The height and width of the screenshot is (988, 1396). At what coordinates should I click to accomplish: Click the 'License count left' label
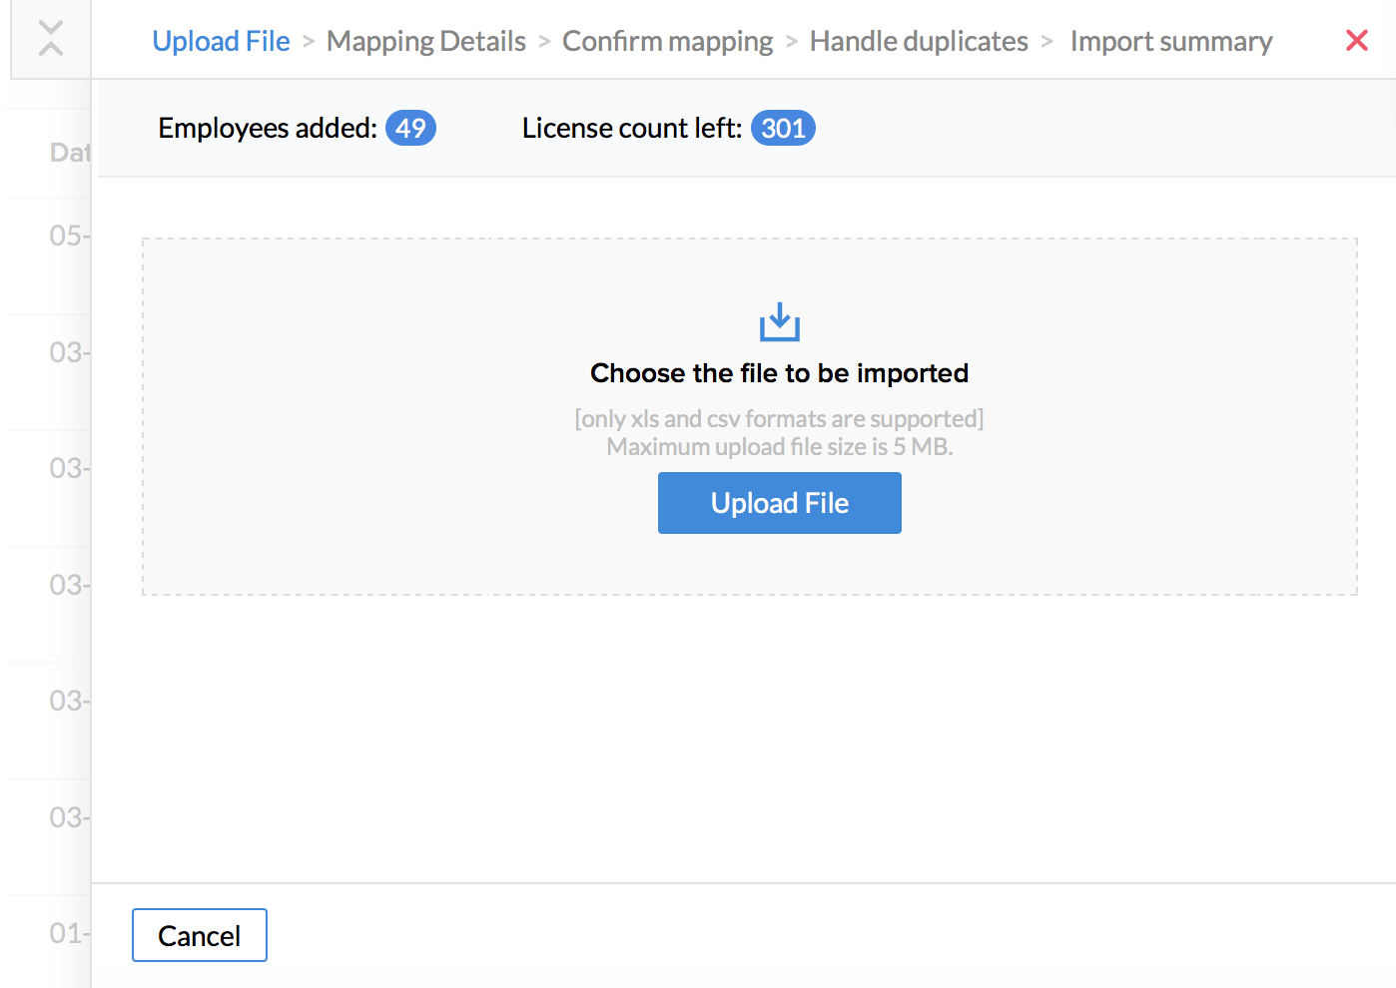pyautogui.click(x=631, y=128)
